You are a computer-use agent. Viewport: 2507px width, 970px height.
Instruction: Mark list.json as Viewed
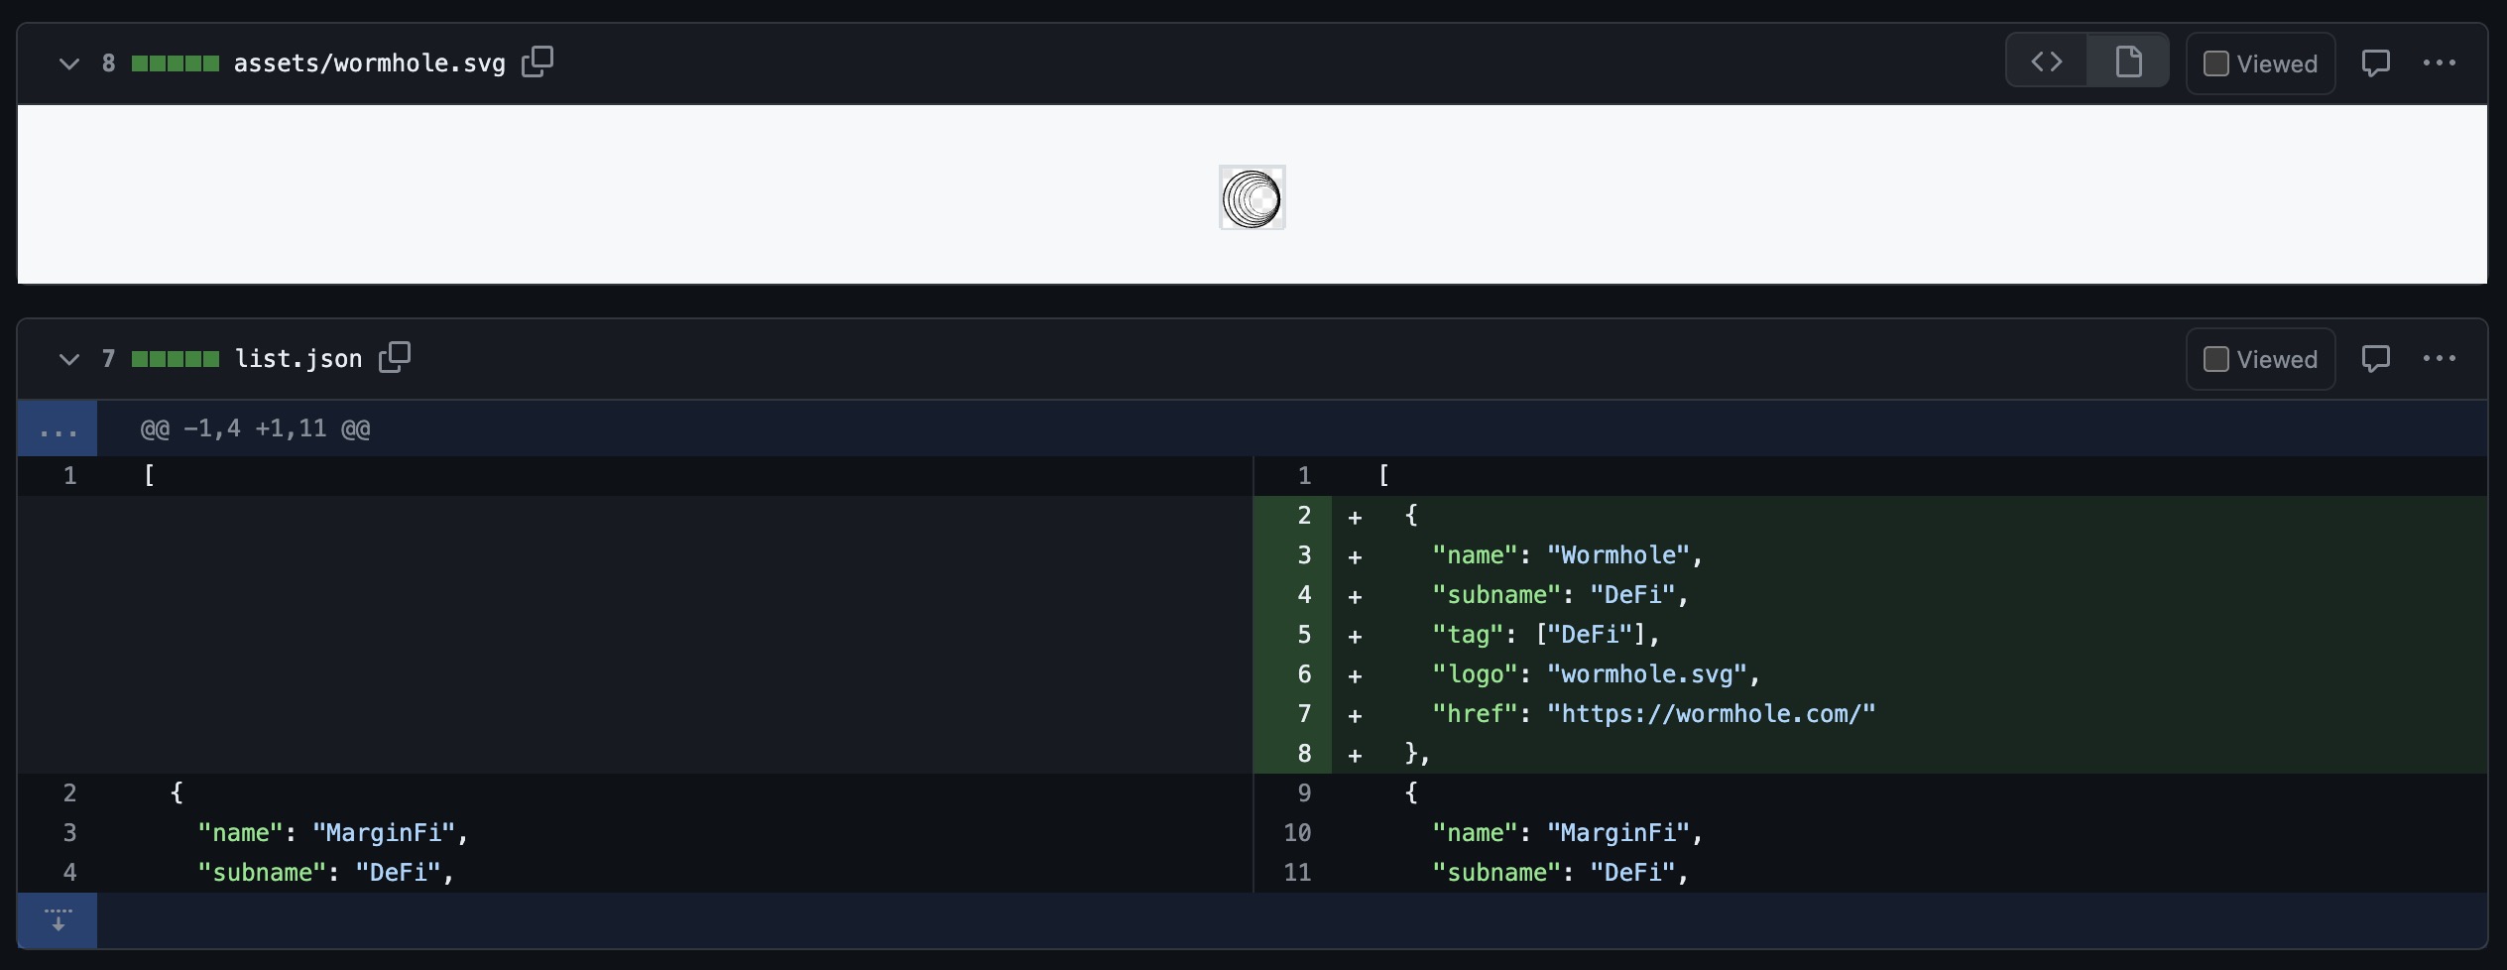[x=2260, y=359]
